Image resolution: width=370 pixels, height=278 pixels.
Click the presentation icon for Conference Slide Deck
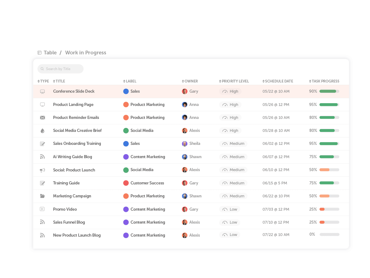(x=43, y=91)
